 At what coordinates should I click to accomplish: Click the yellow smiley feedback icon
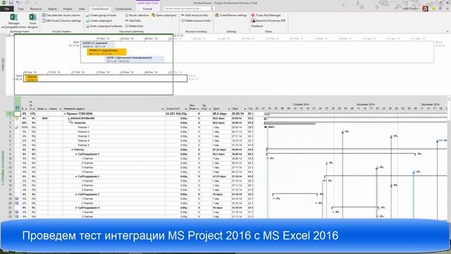coord(433,9)
